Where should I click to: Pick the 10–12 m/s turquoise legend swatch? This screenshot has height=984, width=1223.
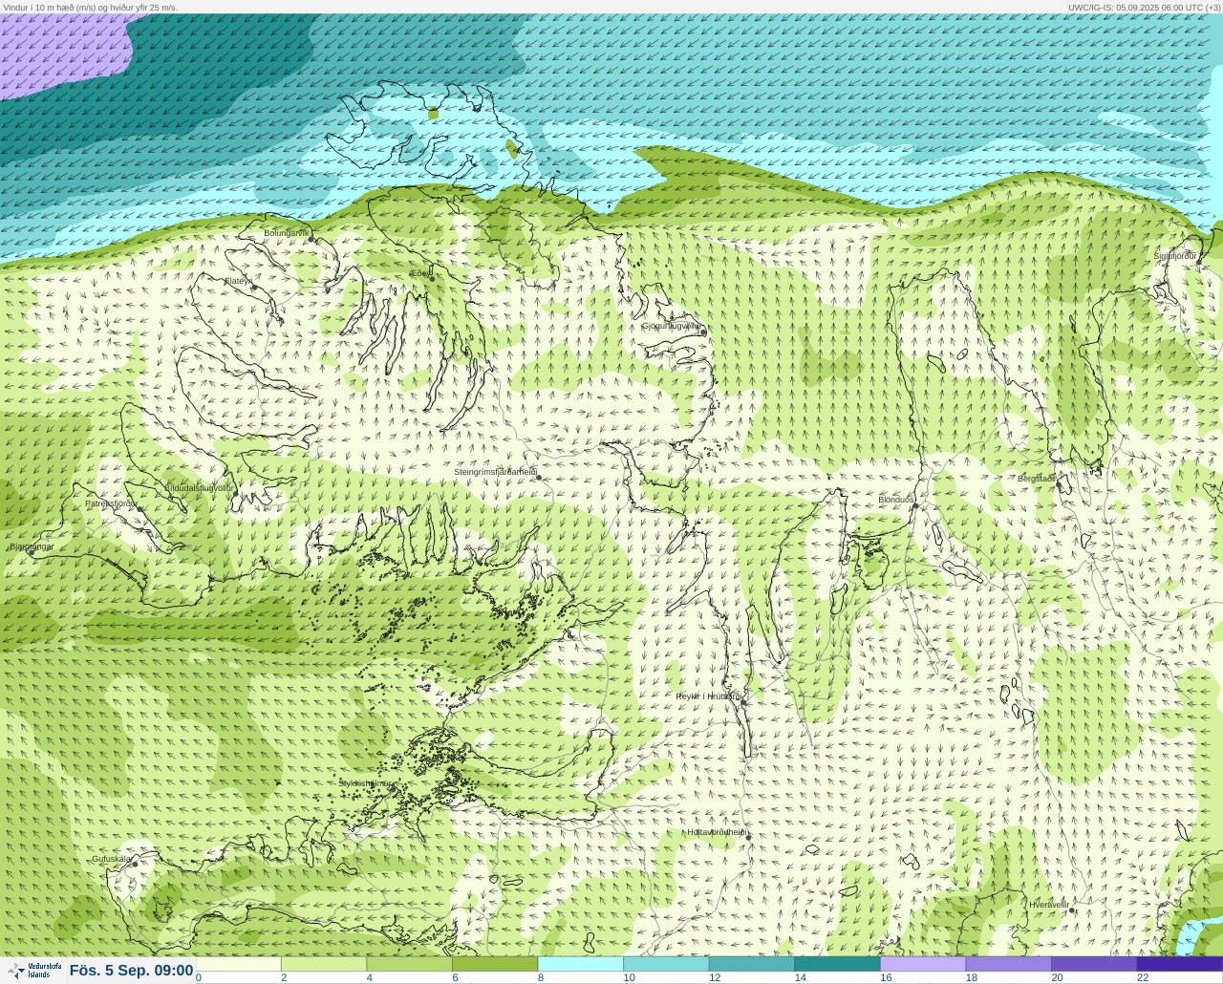(666, 964)
